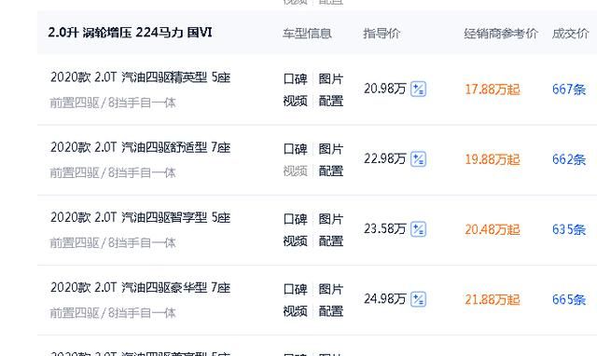Image resolution: width=597 pixels, height=356 pixels.
Task: Click dealer price 17.88万起
Action: tap(493, 89)
